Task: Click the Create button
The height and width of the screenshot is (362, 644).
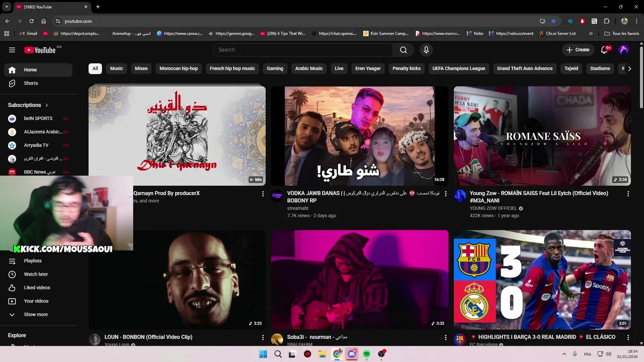Action: tap(578, 50)
